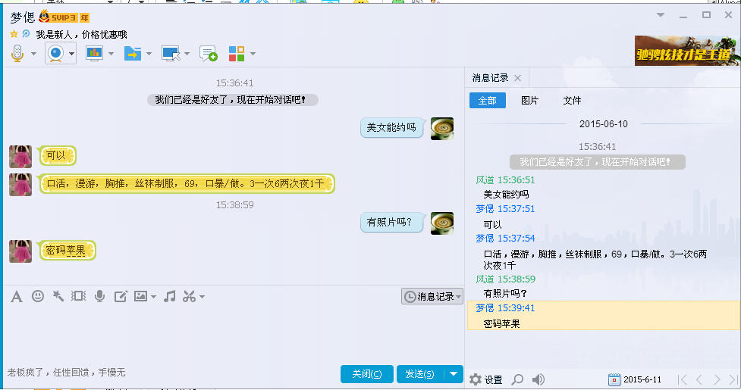741x390 pixels.
Task: Click the SVIP3 membership badge
Action: coord(64,17)
